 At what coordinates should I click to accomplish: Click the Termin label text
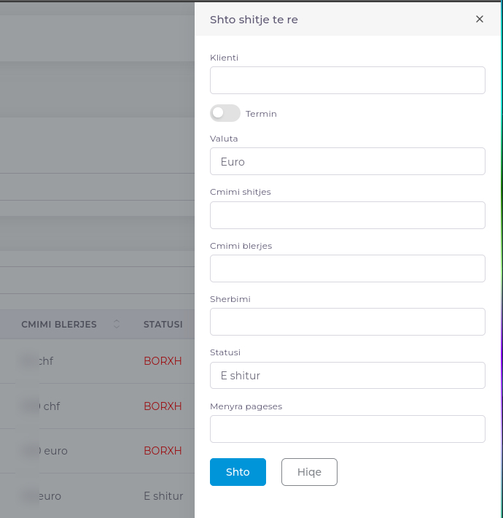pyautogui.click(x=261, y=114)
